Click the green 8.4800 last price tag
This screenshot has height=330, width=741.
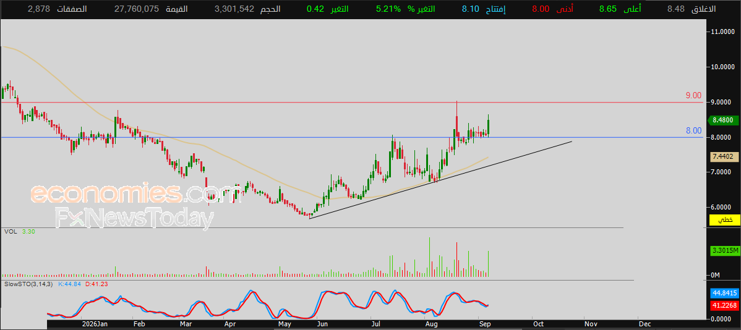(724, 120)
